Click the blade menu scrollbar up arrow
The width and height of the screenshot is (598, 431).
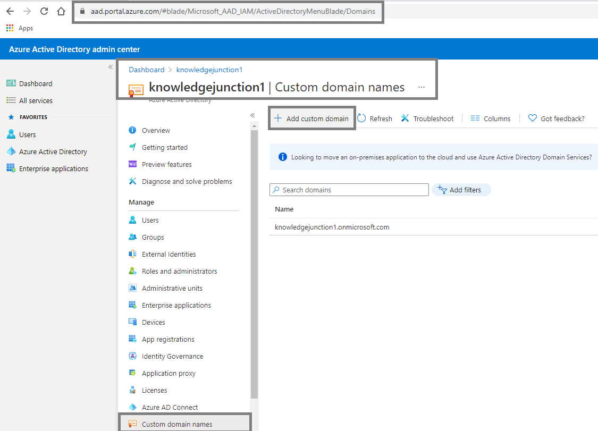coord(255,126)
